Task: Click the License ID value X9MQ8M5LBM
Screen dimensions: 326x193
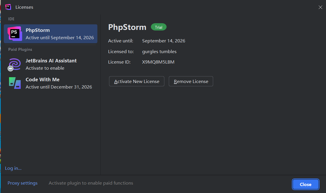Action: point(158,62)
